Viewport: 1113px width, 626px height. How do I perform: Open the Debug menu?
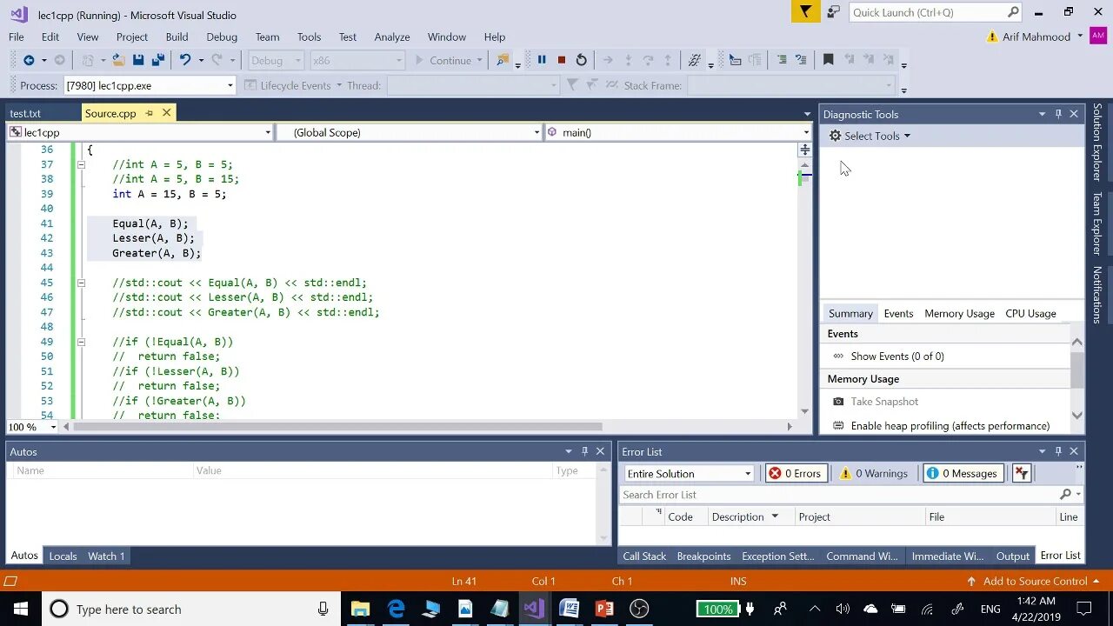(x=222, y=37)
